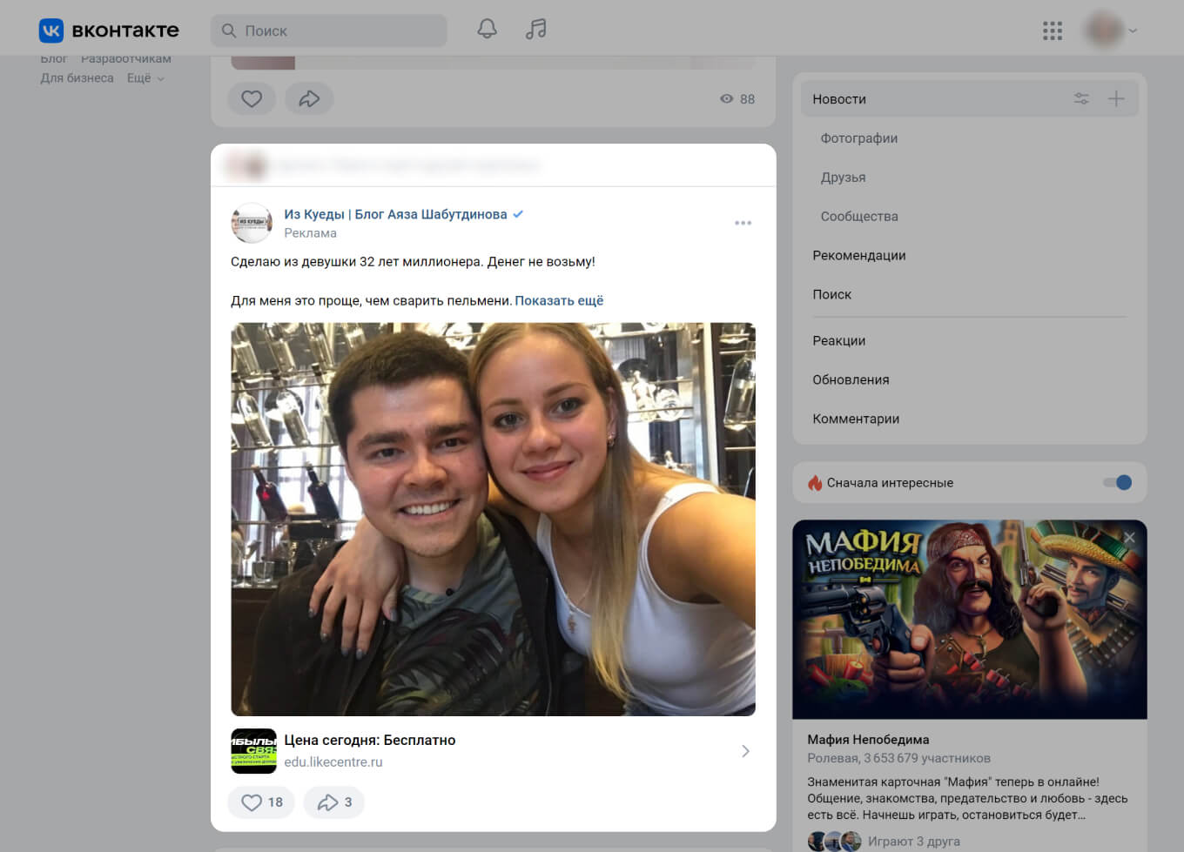Toggle the Сначала интересные switch

pyautogui.click(x=1117, y=483)
